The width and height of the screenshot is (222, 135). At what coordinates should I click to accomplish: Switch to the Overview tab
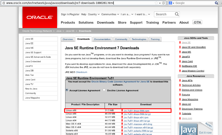(x=68, y=39)
